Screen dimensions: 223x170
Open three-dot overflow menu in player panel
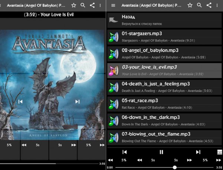(100, 6)
